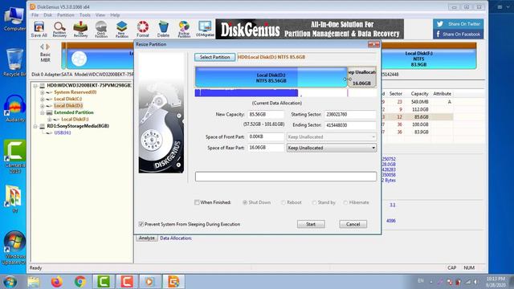Open the Tools menu

[x=84, y=15]
